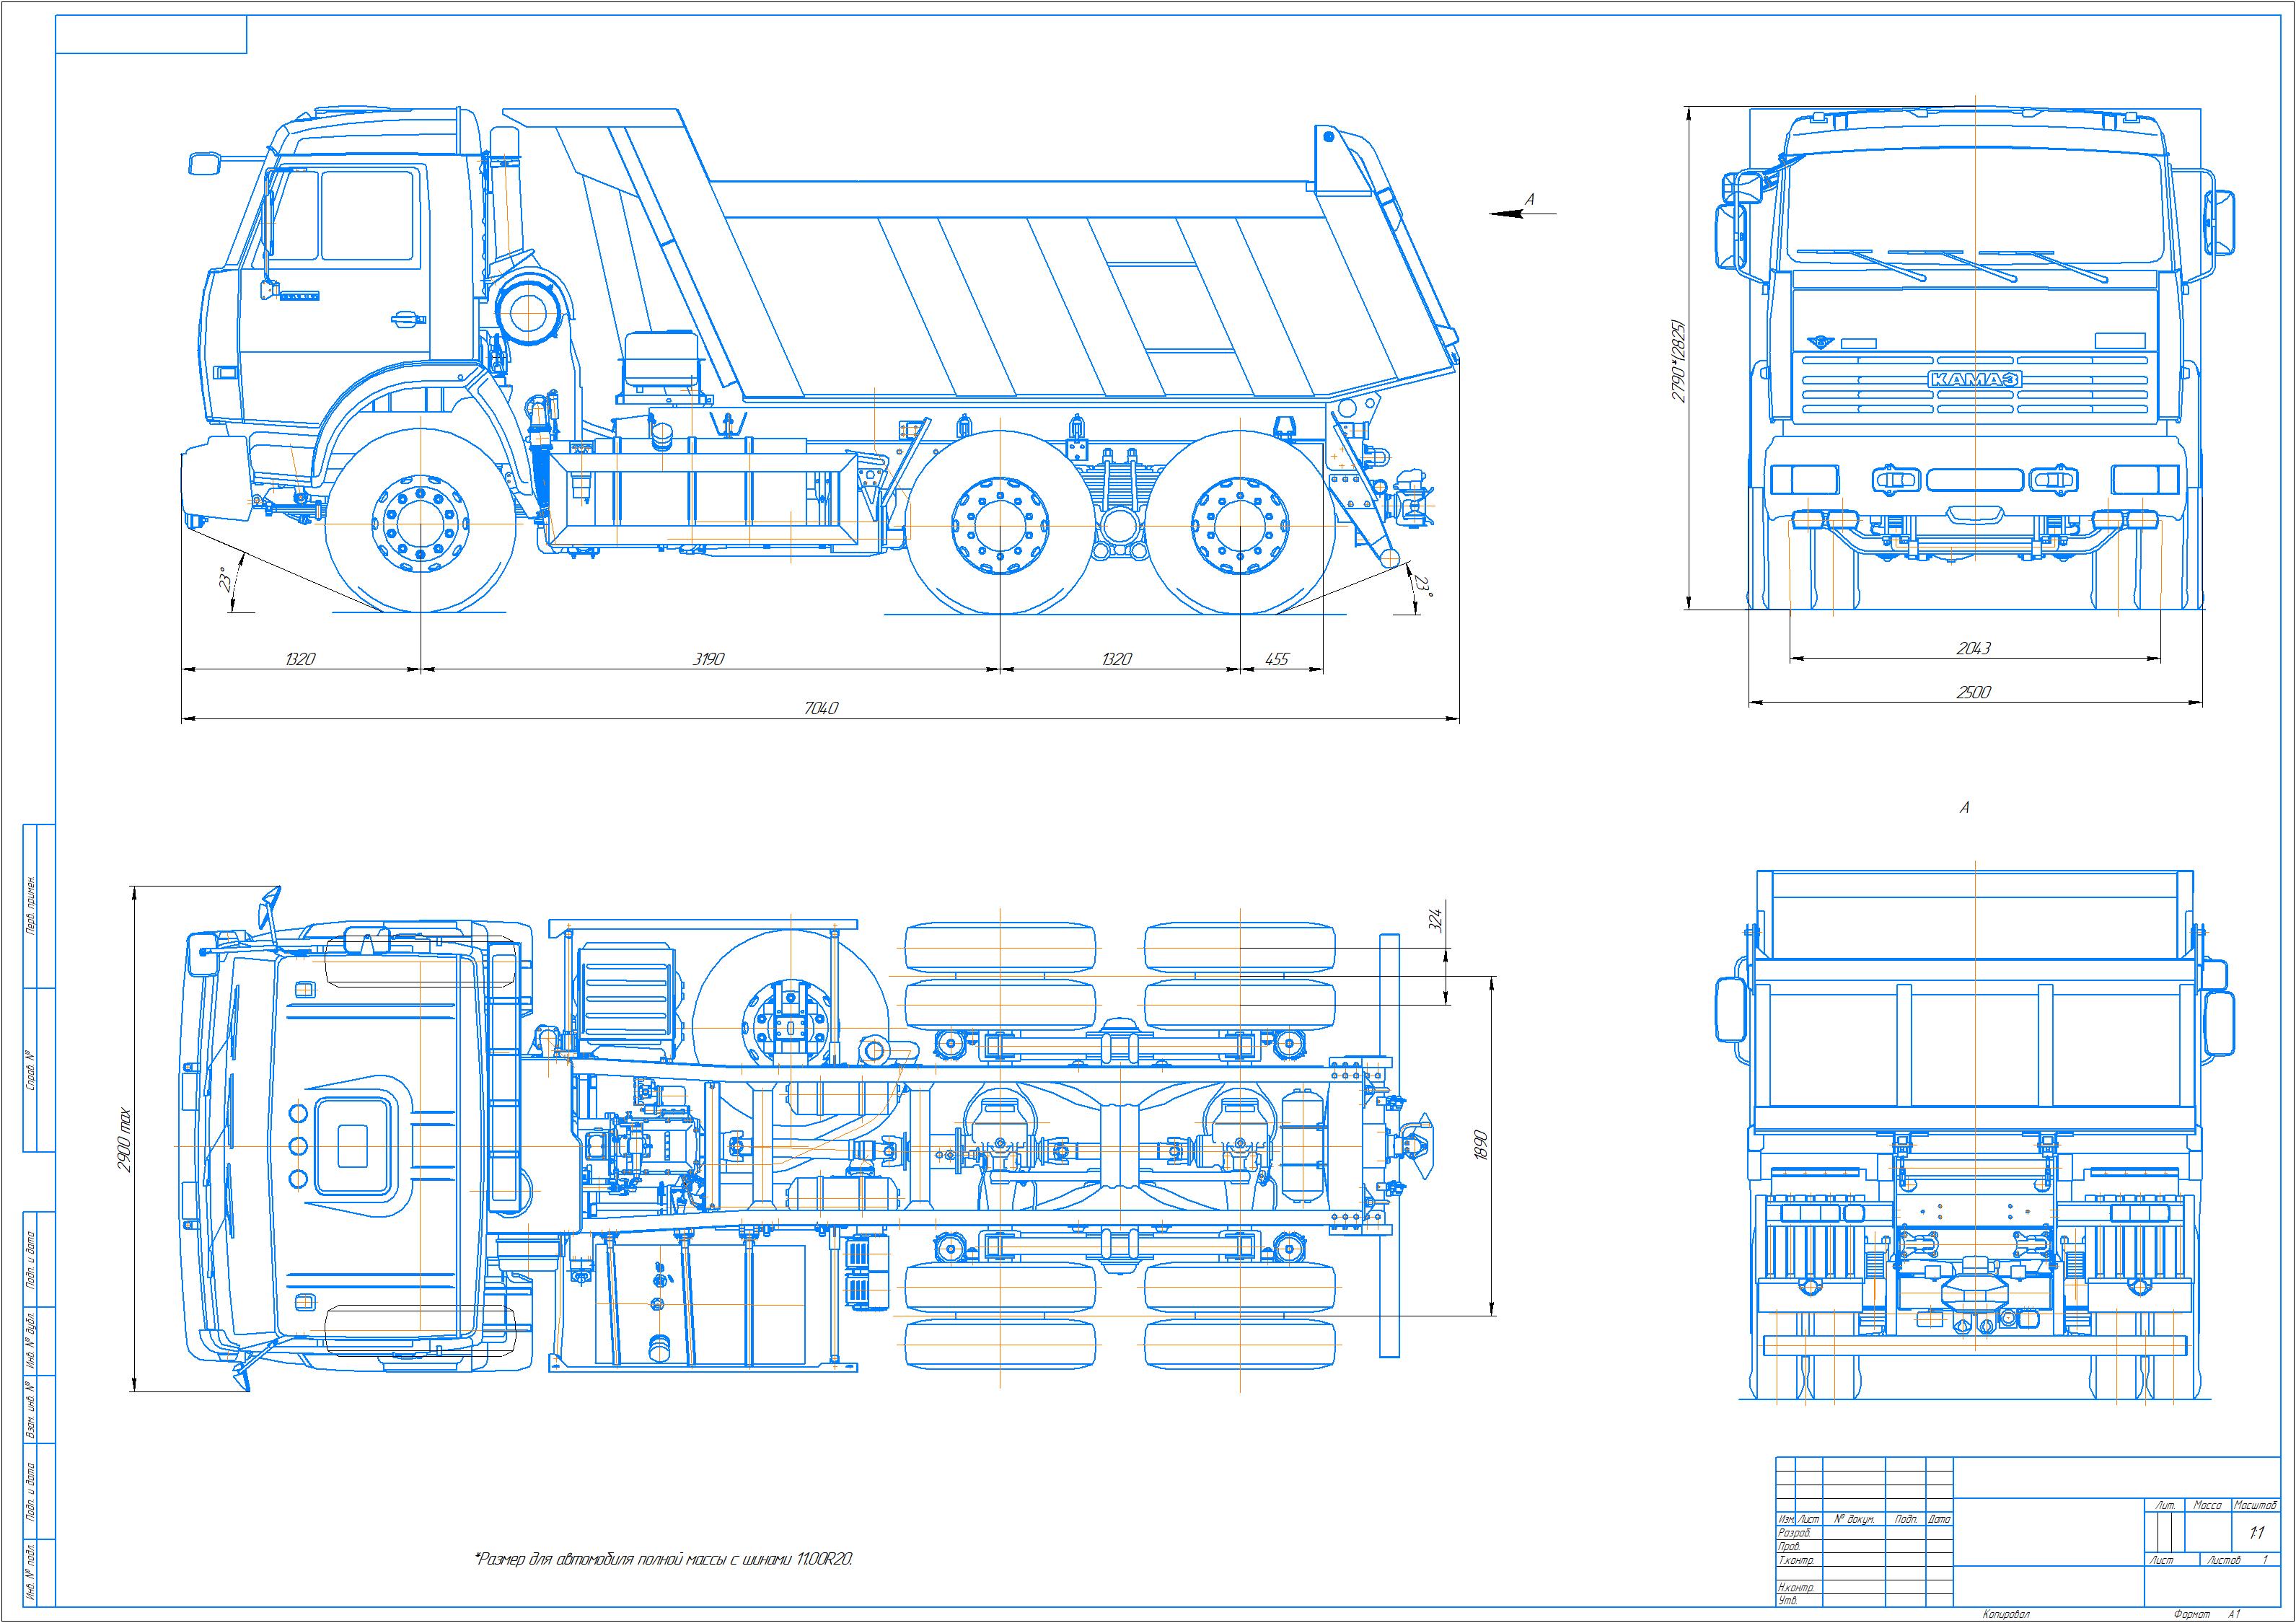Select the 2500 overall width dimension
2296x1623 pixels.
[x=1973, y=692]
